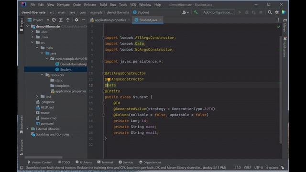Open the Window menu

click(x=145, y=5)
